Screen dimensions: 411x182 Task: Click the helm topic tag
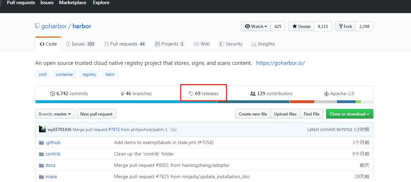110,74
